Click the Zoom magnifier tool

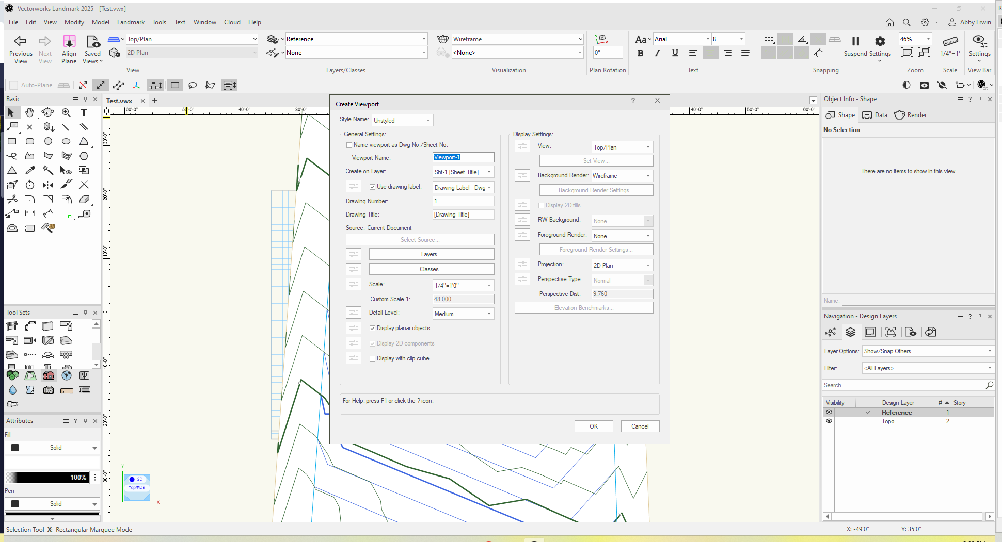[66, 112]
